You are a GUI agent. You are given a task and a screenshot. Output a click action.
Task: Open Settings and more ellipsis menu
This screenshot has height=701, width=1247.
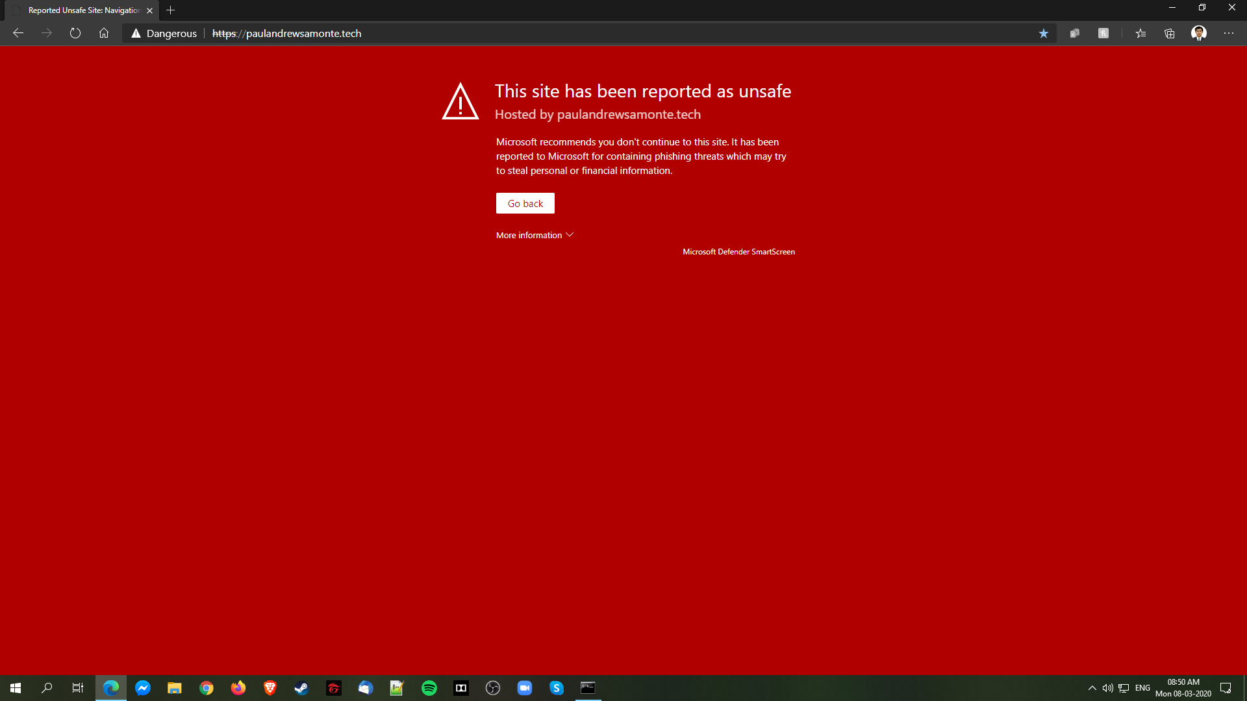pos(1229,33)
